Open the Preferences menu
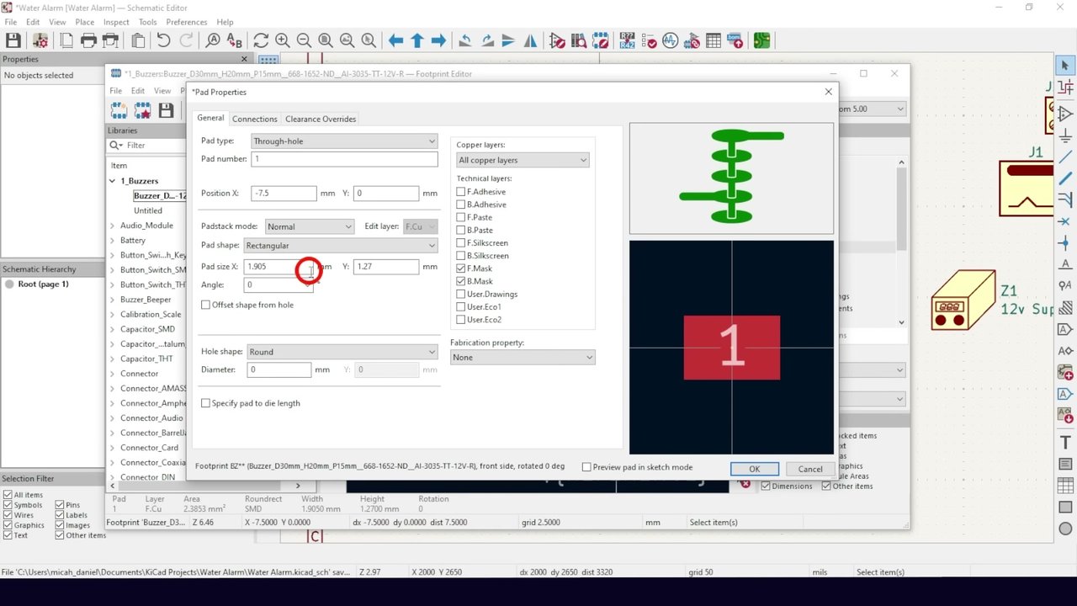Viewport: 1077px width, 606px height. 187,22
